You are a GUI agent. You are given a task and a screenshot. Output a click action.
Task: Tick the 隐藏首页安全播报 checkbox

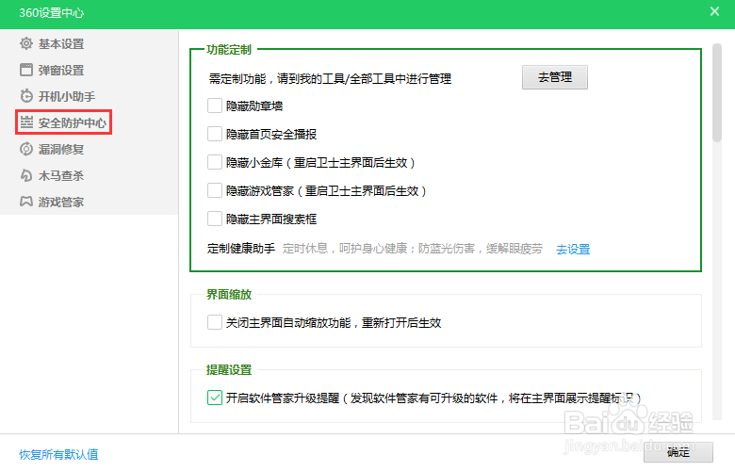click(215, 134)
